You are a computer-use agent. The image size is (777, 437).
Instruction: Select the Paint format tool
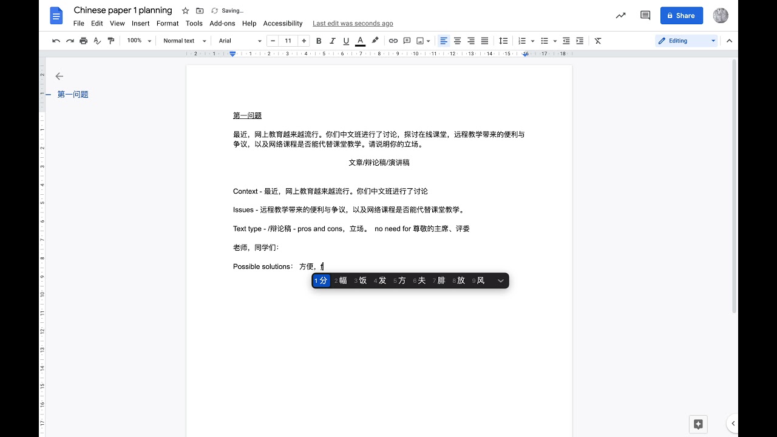click(110, 41)
